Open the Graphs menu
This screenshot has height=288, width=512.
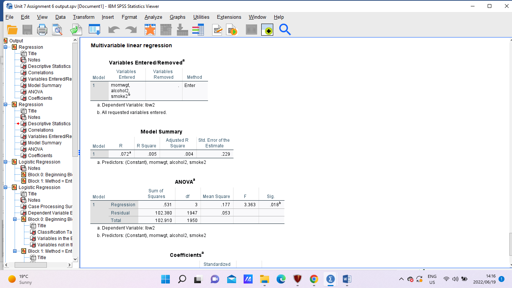pos(177,17)
